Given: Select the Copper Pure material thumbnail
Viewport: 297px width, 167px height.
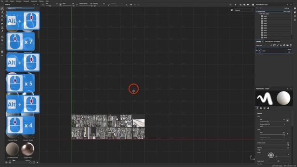Looking at the screenshot, I should pos(28,149).
